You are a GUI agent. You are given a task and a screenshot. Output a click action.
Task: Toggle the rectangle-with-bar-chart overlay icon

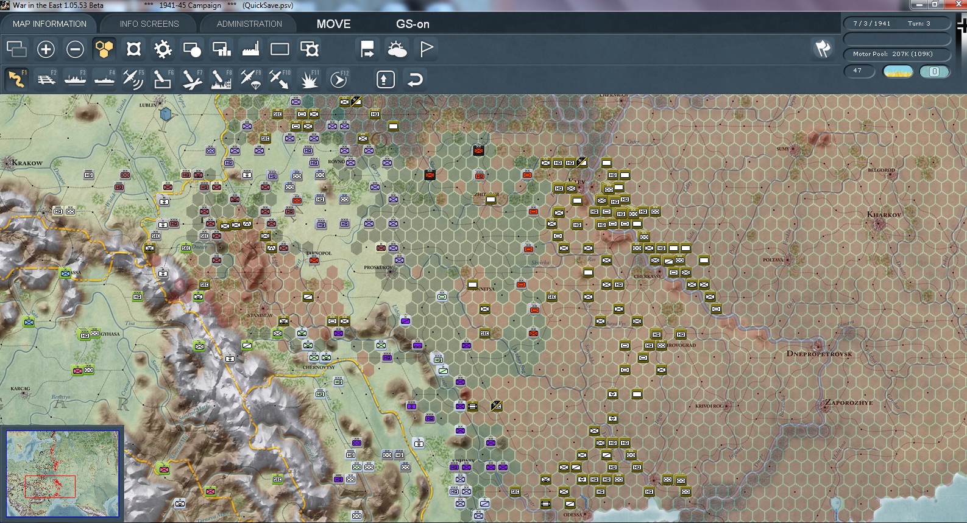click(x=221, y=49)
